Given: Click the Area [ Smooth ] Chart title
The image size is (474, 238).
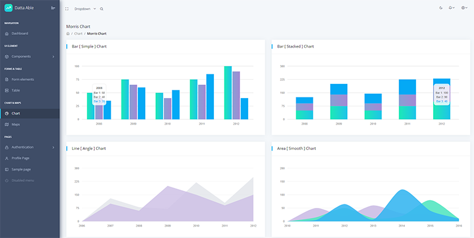Looking at the screenshot, I should (297, 148).
